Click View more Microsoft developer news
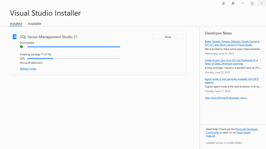 point(226,98)
